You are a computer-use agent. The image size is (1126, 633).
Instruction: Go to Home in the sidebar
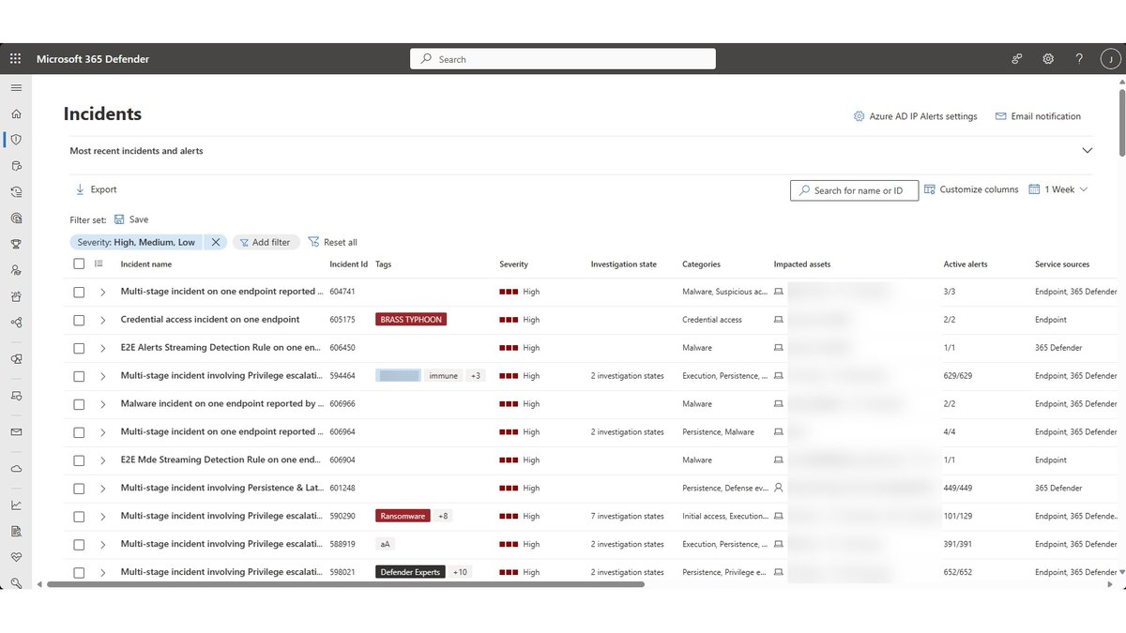click(x=16, y=113)
